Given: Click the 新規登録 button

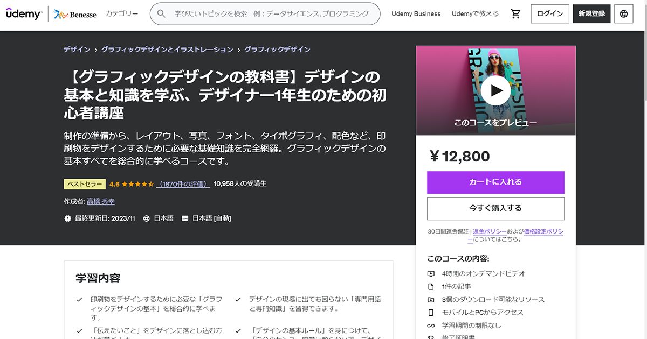Looking at the screenshot, I should 591,14.
